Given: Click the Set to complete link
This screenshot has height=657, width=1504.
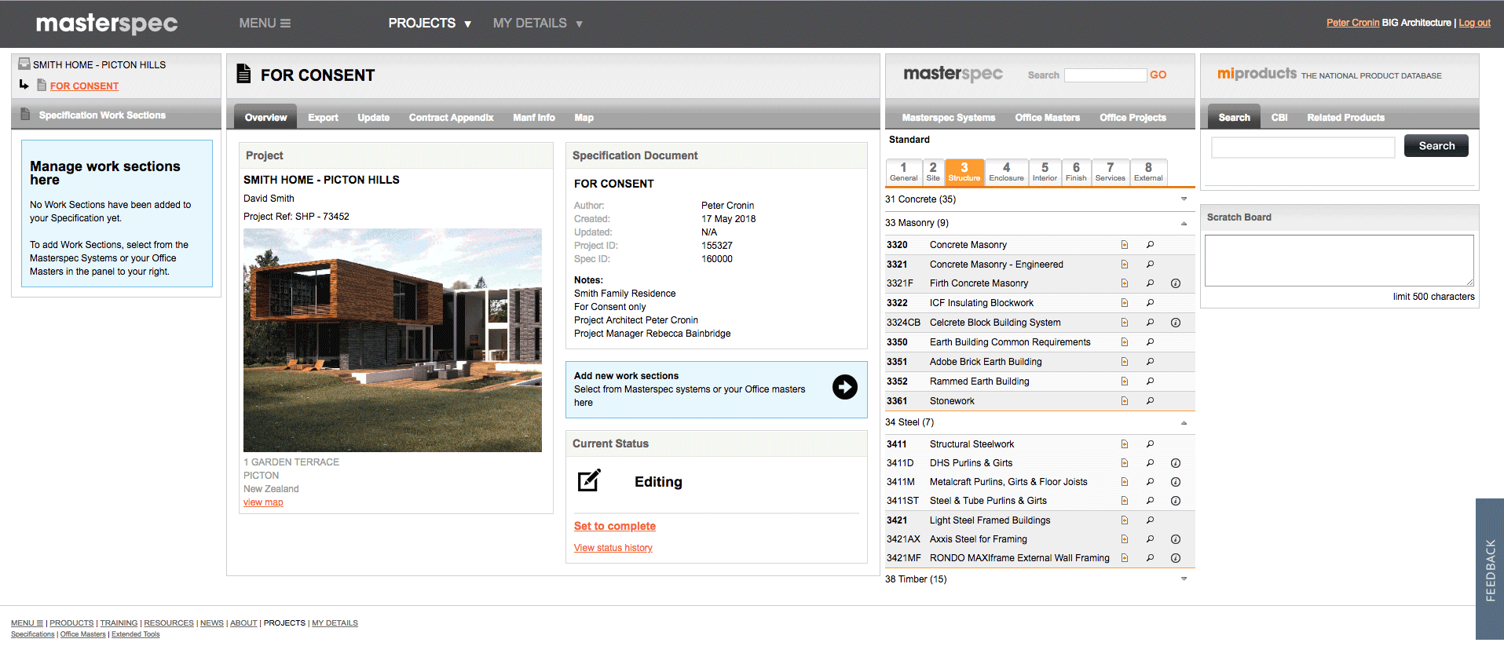Looking at the screenshot, I should click(x=614, y=526).
